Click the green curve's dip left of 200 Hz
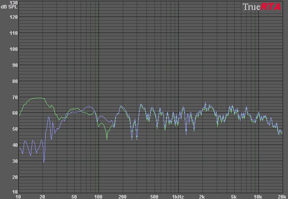 tap(107, 139)
